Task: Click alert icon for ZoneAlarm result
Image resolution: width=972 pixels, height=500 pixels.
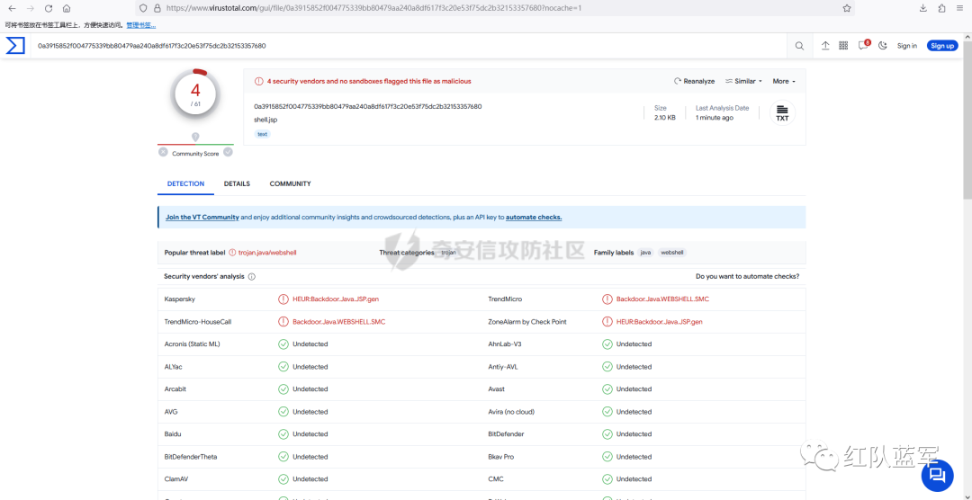Action: pos(607,322)
